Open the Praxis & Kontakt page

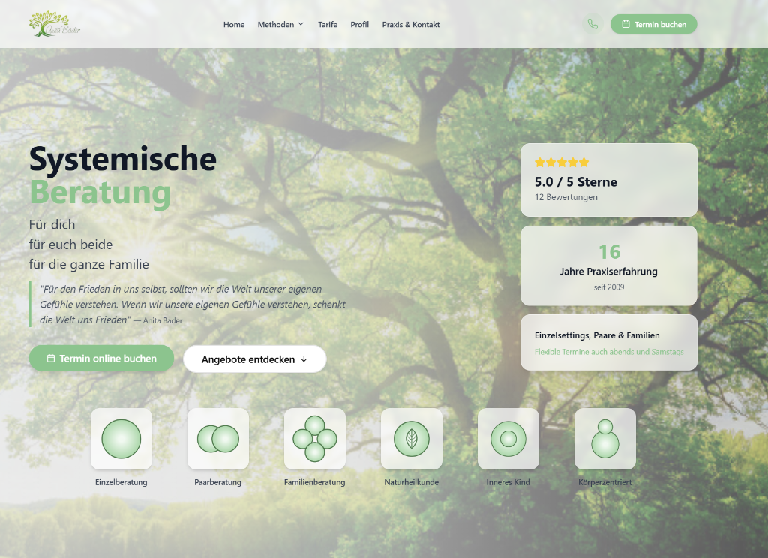[x=411, y=24]
